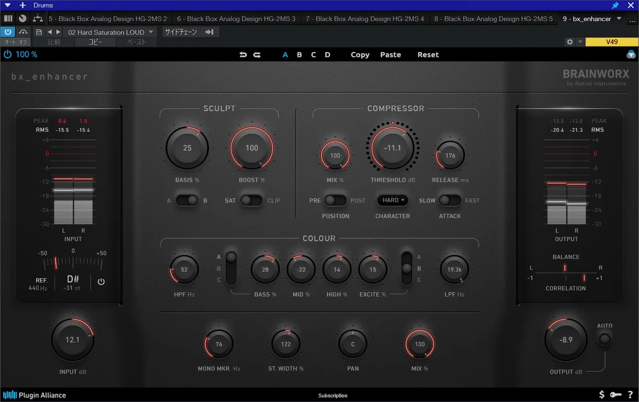639x402 pixels.
Task: Click the コピー copy button
Action: point(95,41)
